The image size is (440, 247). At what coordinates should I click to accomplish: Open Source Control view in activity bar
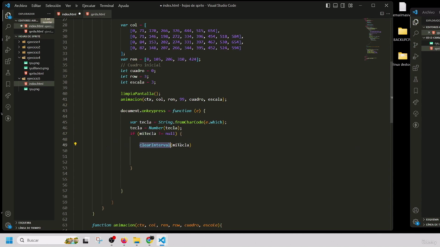coord(8,38)
